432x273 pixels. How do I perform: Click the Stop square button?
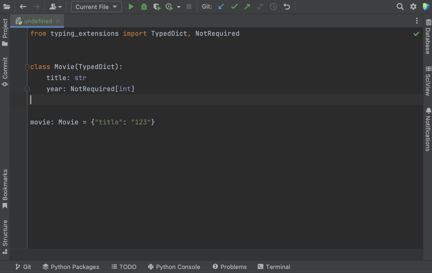click(x=189, y=7)
